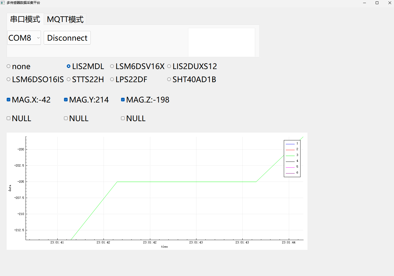Click the 23:01:44 time axis label
The height and width of the screenshot is (276, 394).
point(289,243)
